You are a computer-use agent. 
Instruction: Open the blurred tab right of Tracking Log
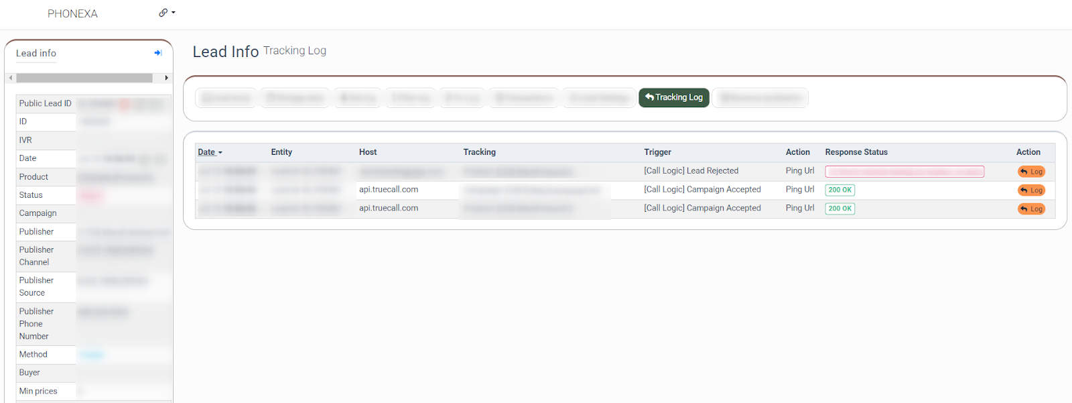click(x=760, y=98)
